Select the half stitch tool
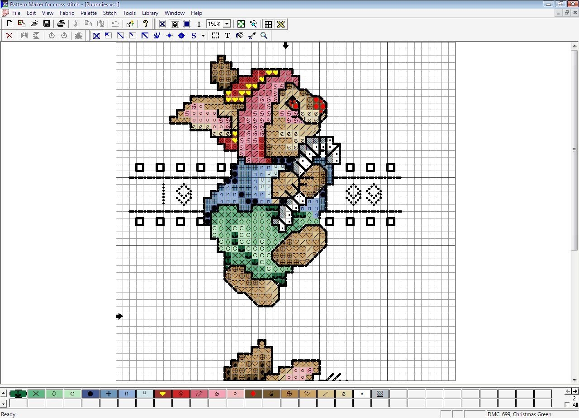This screenshot has height=418, width=579. [x=120, y=35]
